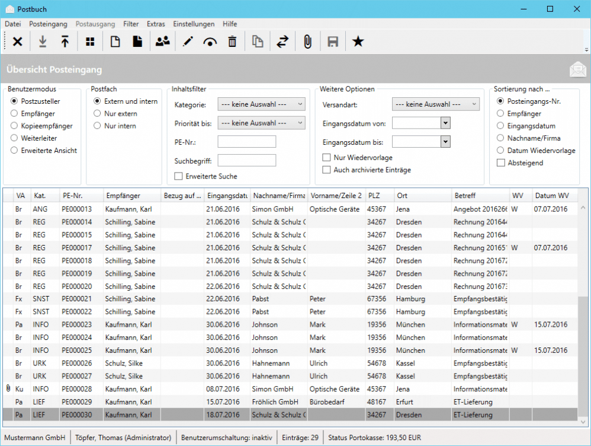Select Postzusteller user mode
The height and width of the screenshot is (446, 591).
pyautogui.click(x=36, y=101)
